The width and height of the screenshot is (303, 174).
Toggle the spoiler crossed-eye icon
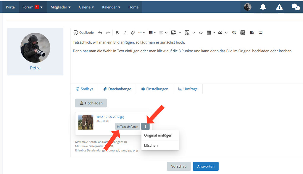(234, 33)
